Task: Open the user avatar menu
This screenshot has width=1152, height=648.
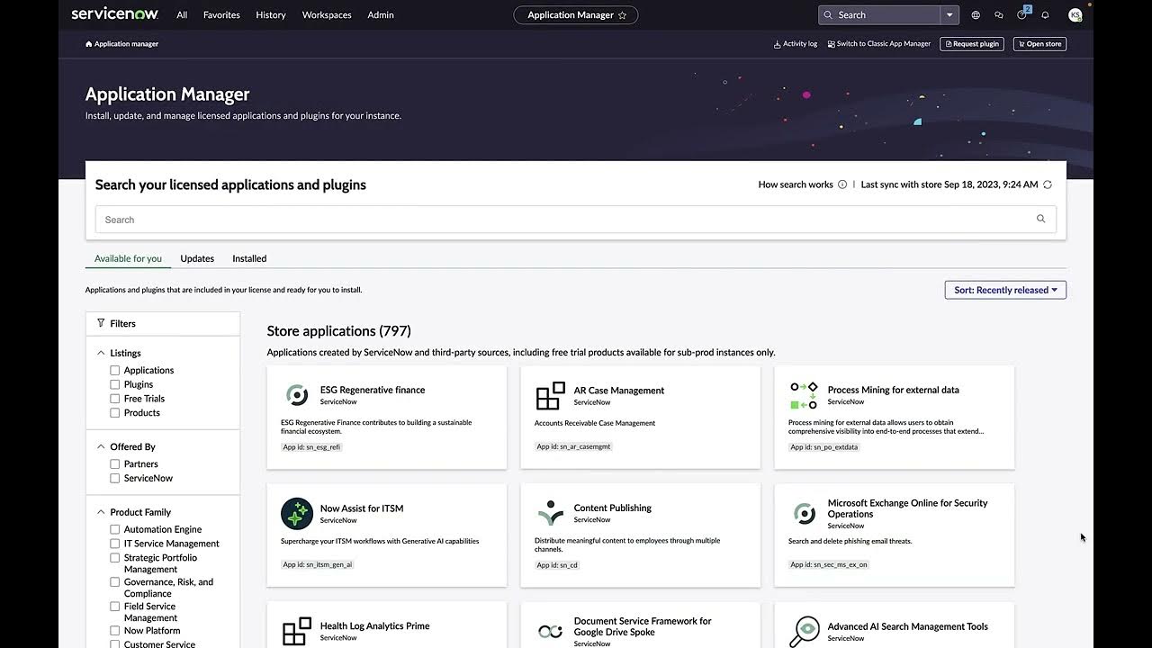Action: (x=1075, y=15)
